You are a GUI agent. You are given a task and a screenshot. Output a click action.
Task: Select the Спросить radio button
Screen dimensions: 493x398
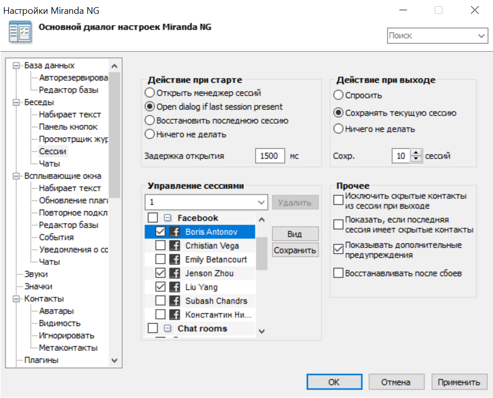click(x=338, y=95)
